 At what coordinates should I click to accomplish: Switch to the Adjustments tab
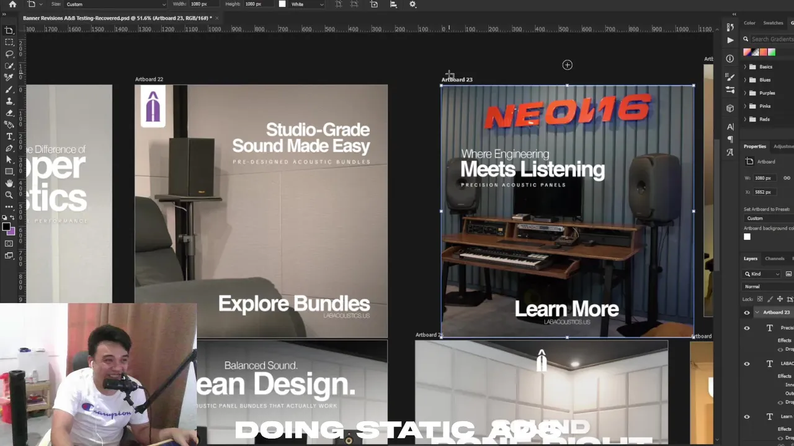click(783, 146)
